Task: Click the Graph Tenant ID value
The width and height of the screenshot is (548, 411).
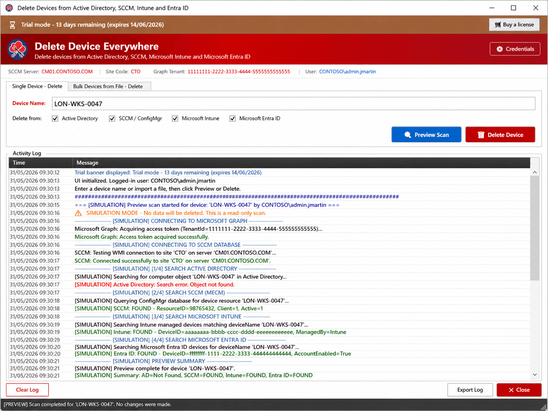Action: pyautogui.click(x=239, y=72)
